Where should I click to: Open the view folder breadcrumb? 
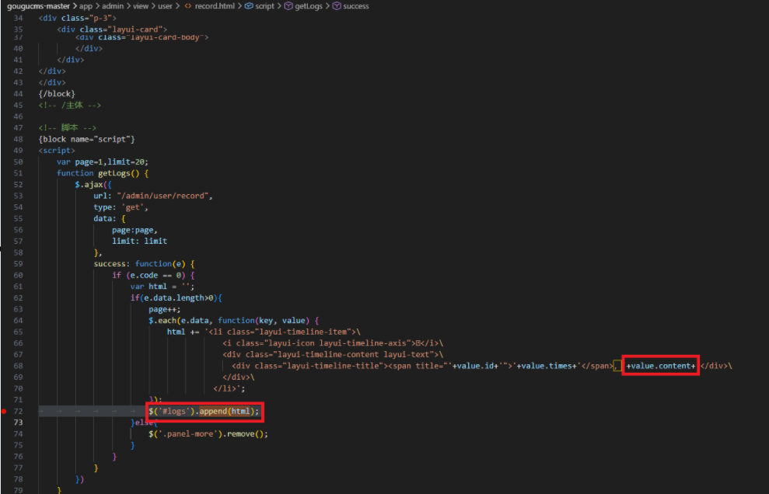139,6
